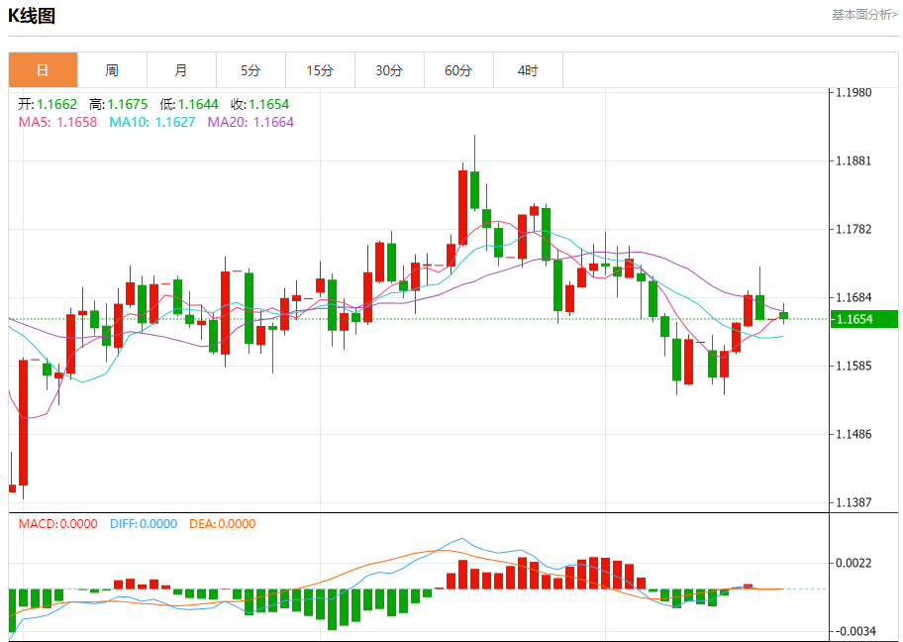Open the 5分 timeframe tab
903x642 pixels.
coord(251,70)
